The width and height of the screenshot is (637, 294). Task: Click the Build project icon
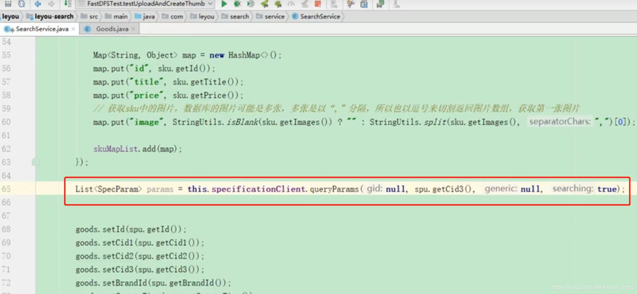pos(67,4)
